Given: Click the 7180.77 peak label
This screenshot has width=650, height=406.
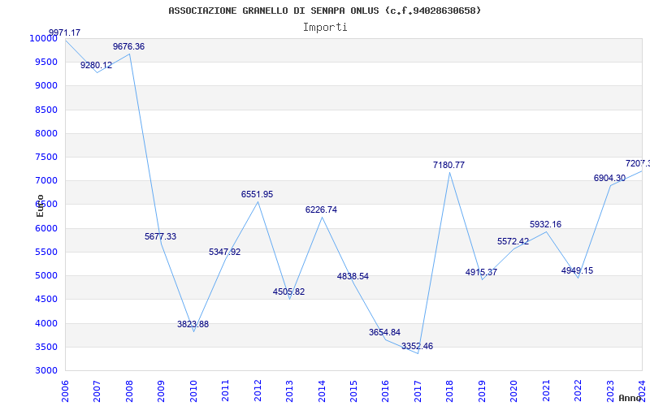Looking at the screenshot, I should (x=449, y=165).
